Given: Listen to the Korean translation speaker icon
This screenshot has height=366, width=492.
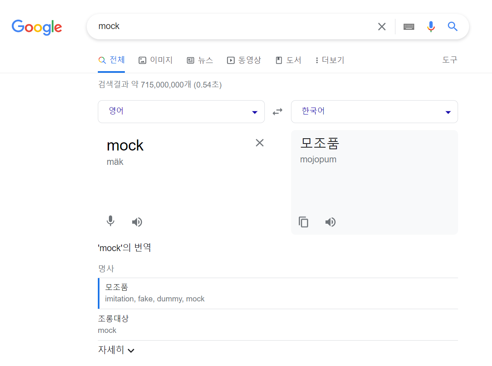Looking at the screenshot, I should pos(330,222).
